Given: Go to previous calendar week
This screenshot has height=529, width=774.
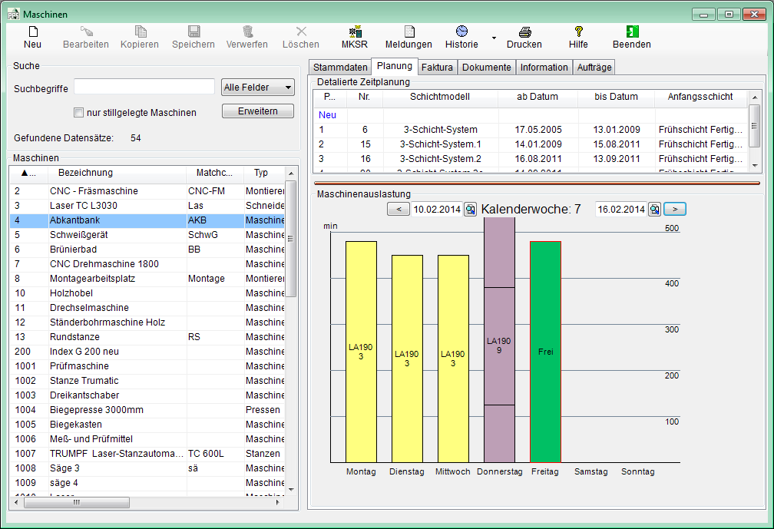Looking at the screenshot, I should (x=398, y=210).
